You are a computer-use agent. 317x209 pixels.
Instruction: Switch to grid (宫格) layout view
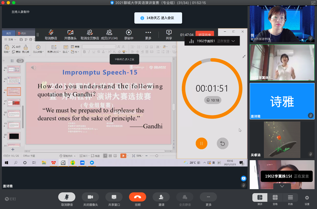pos(275,198)
